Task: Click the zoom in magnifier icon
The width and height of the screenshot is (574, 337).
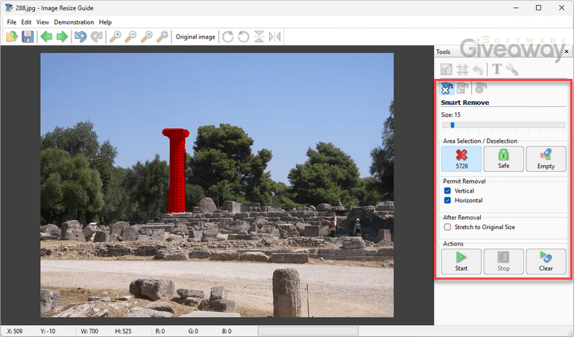Action: point(116,36)
